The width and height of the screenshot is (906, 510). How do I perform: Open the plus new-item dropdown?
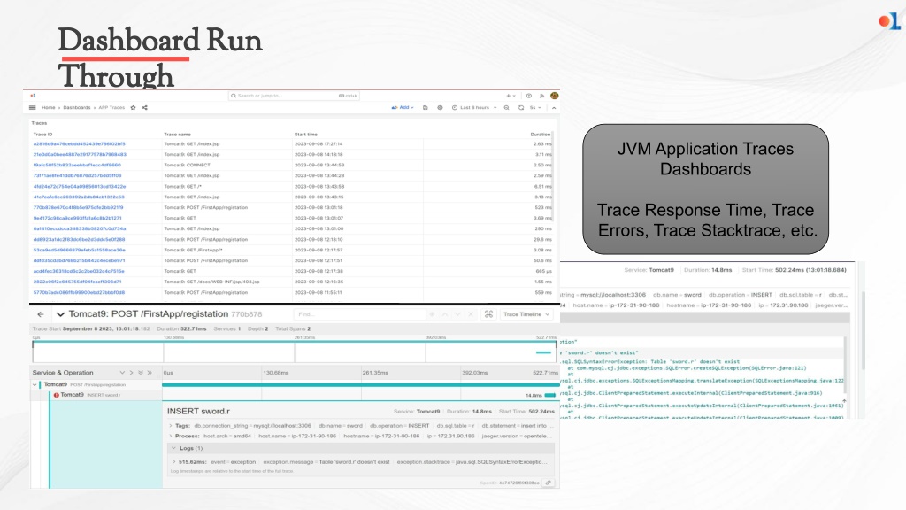(511, 96)
